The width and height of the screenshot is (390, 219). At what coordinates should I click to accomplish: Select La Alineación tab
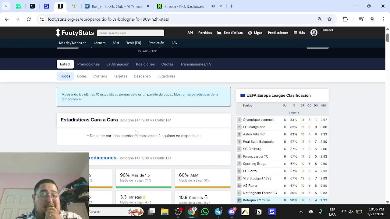118,64
